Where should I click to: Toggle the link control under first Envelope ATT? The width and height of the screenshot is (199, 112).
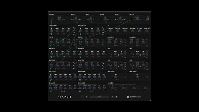click(115, 45)
